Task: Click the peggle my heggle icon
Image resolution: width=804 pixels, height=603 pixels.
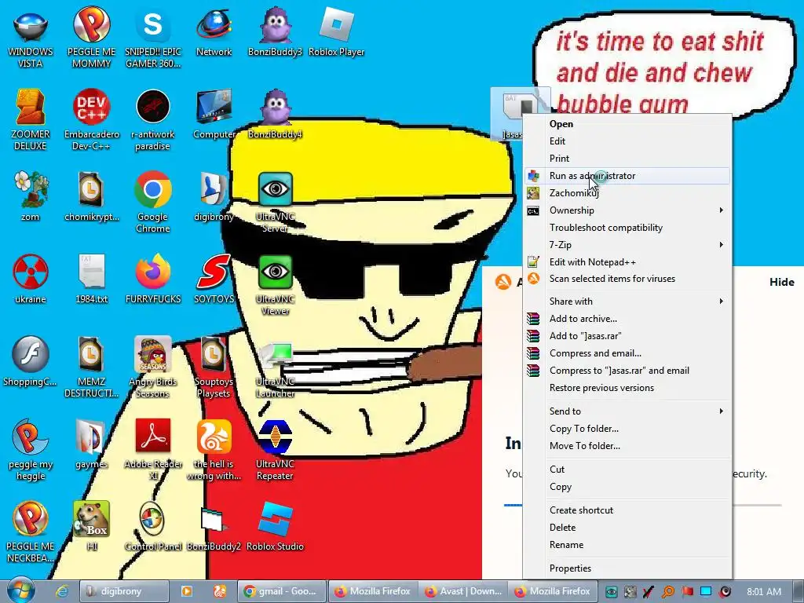Action: (31, 449)
